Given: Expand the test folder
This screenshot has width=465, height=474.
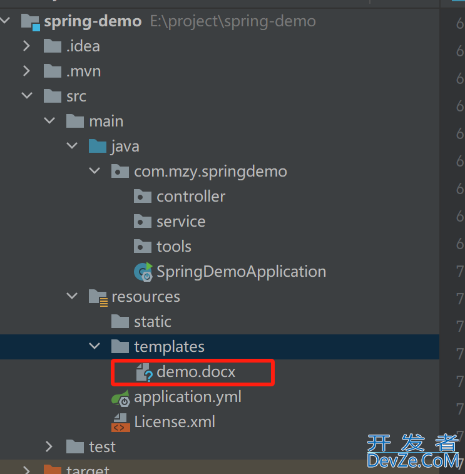Looking at the screenshot, I should [49, 446].
